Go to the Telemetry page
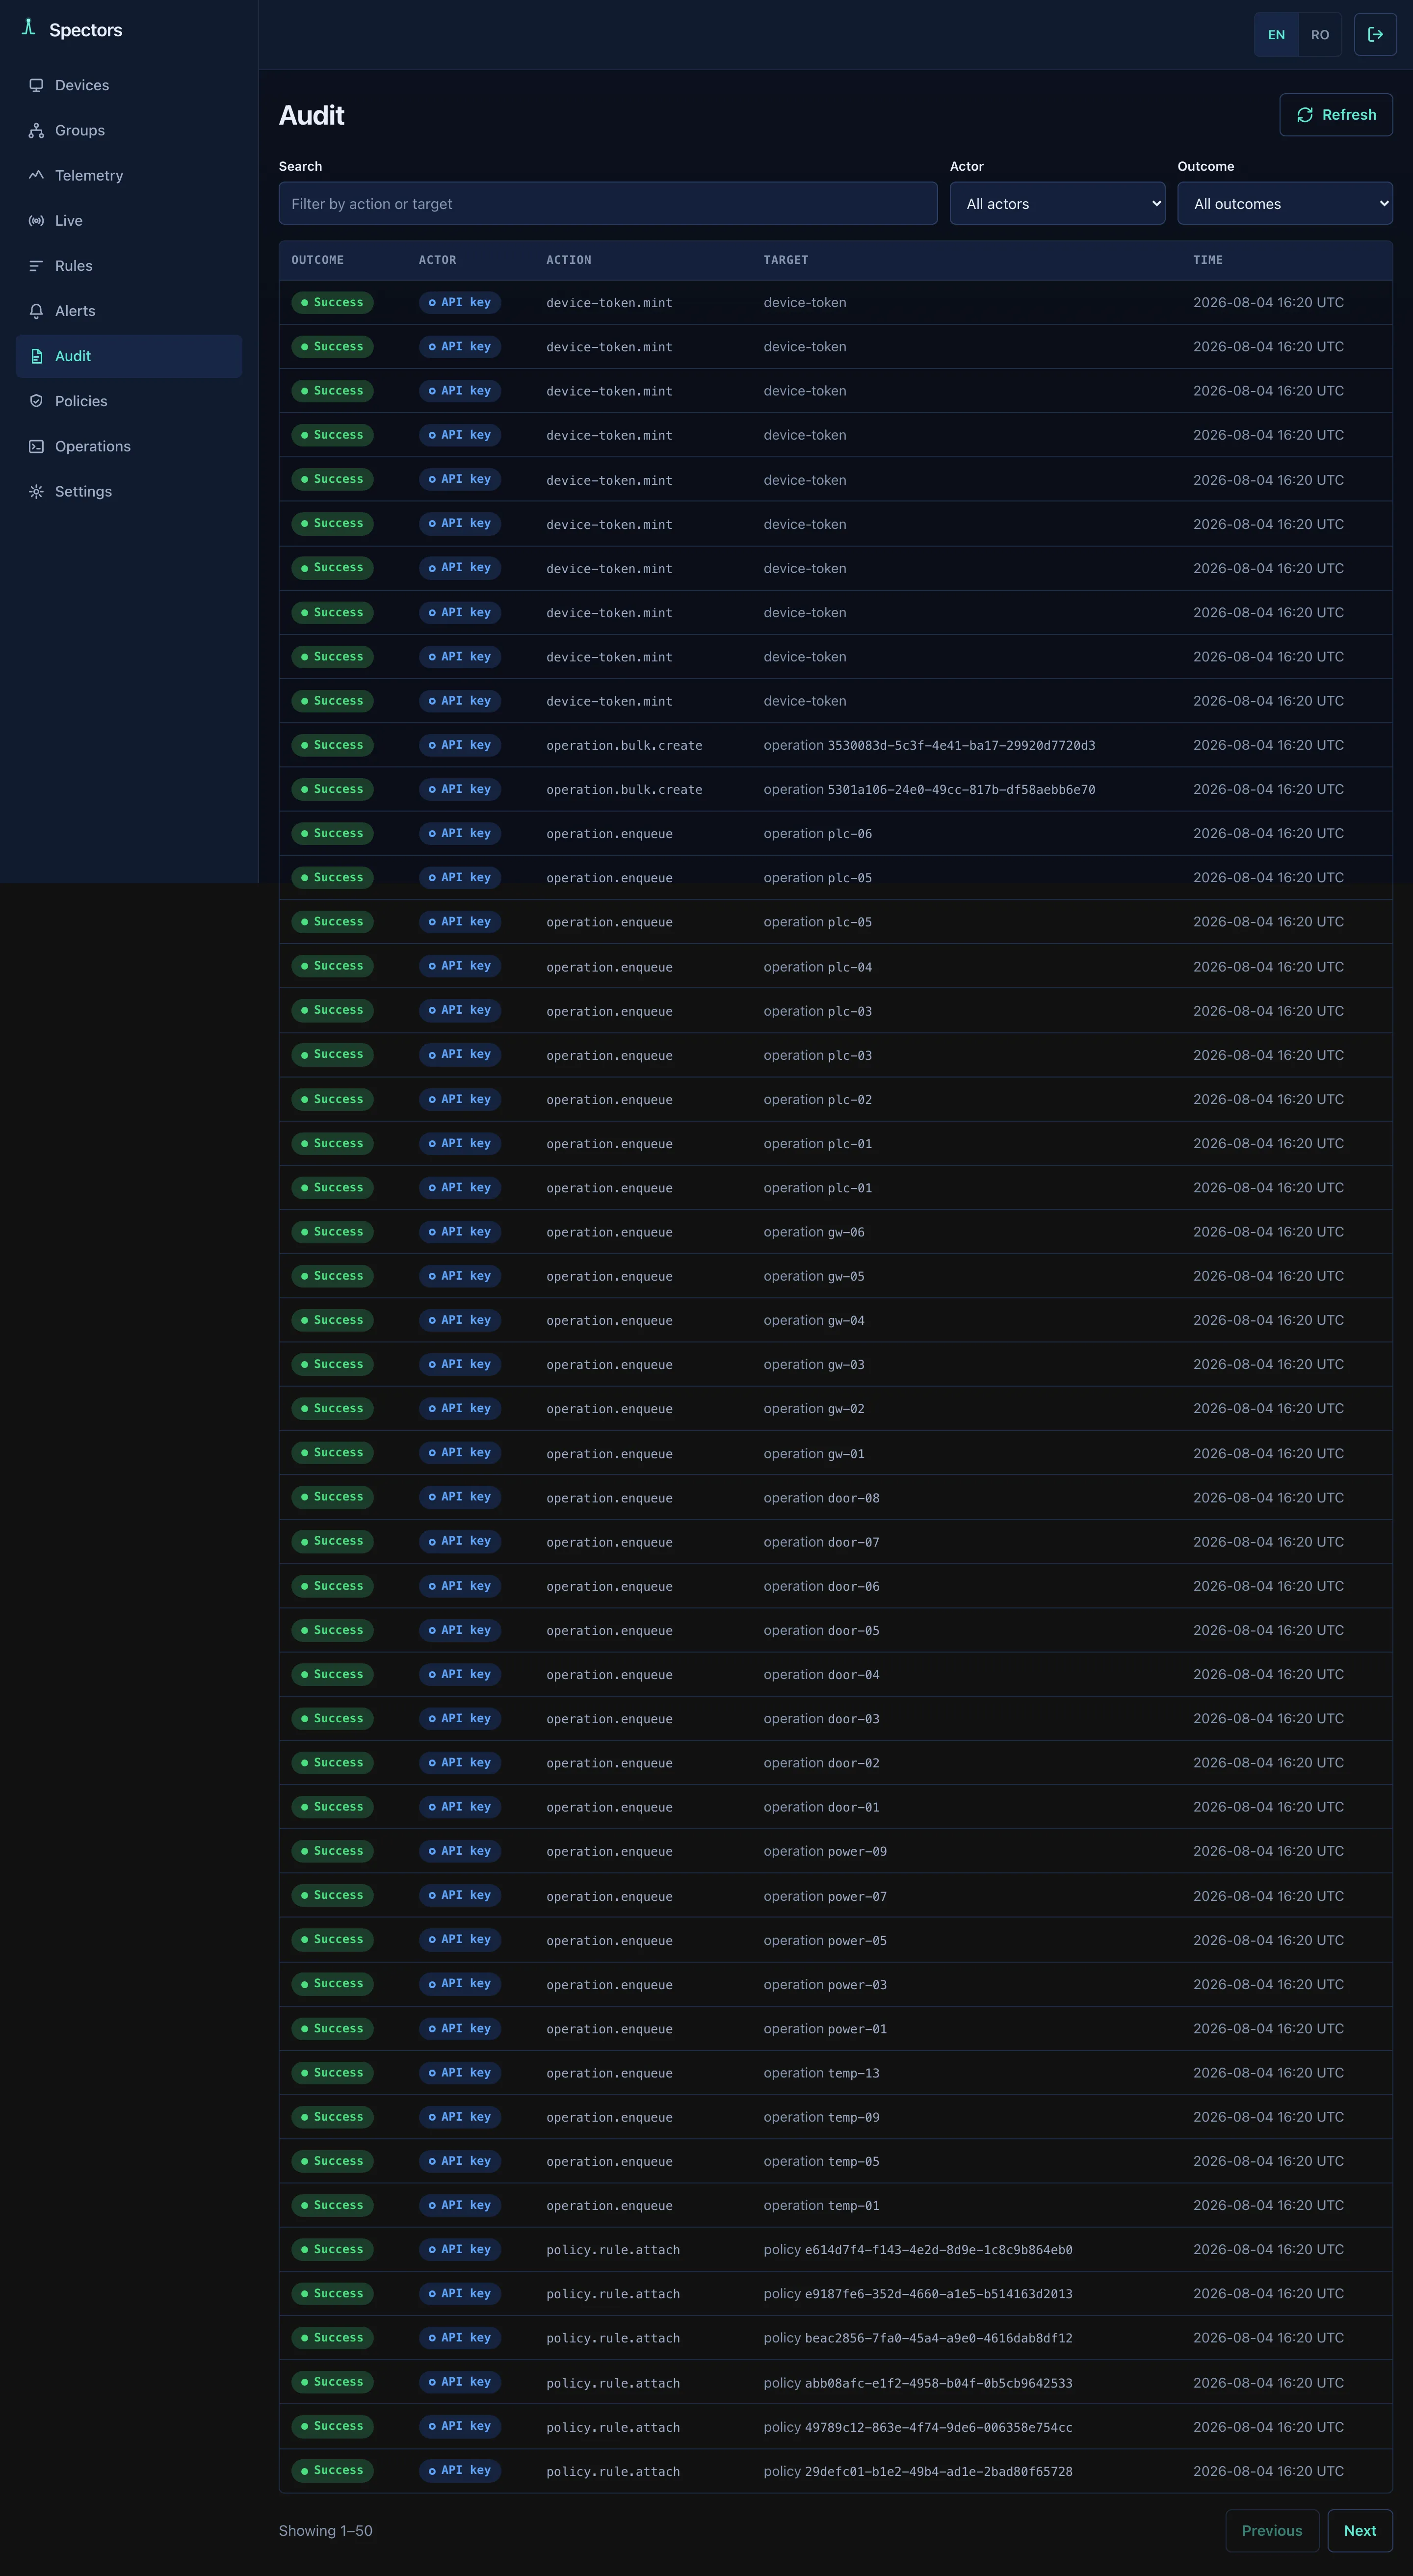 pyautogui.click(x=129, y=175)
